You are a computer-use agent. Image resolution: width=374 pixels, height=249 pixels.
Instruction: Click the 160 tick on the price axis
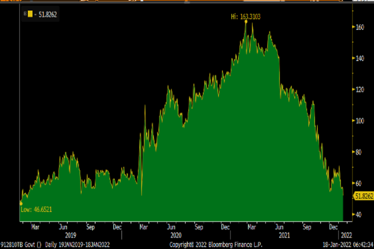[360, 27]
